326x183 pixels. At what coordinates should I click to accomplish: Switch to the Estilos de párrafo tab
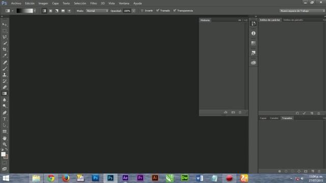(293, 20)
